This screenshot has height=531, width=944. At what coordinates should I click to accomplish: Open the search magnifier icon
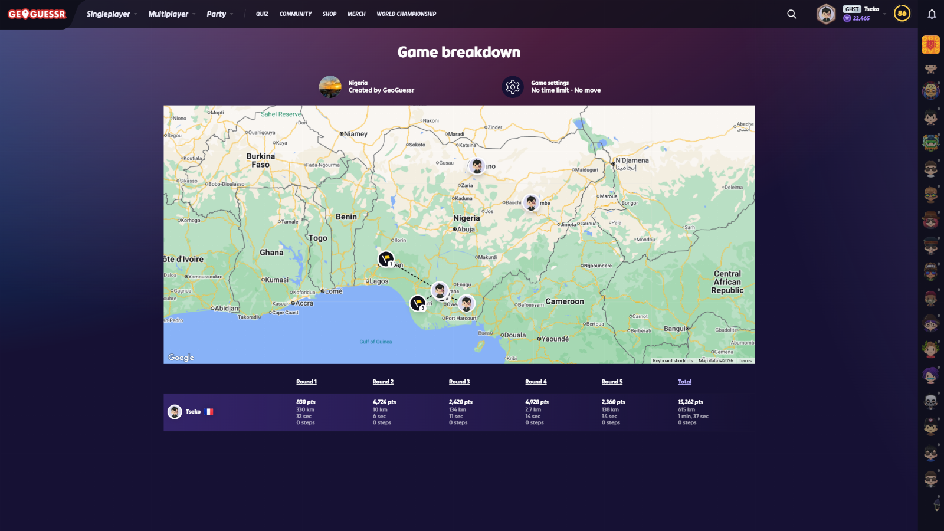(792, 14)
